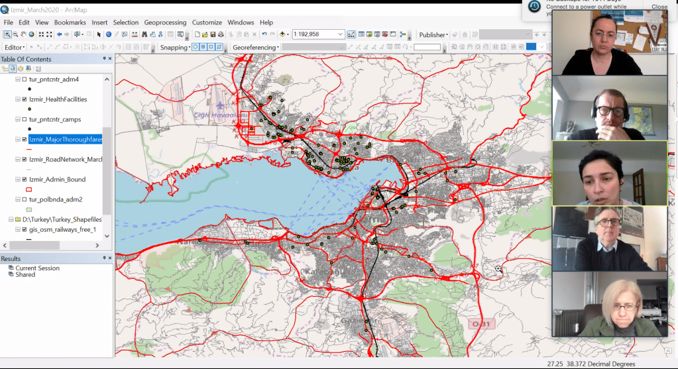Enable the tur_pntcntr_camps layer checkbox

point(25,119)
